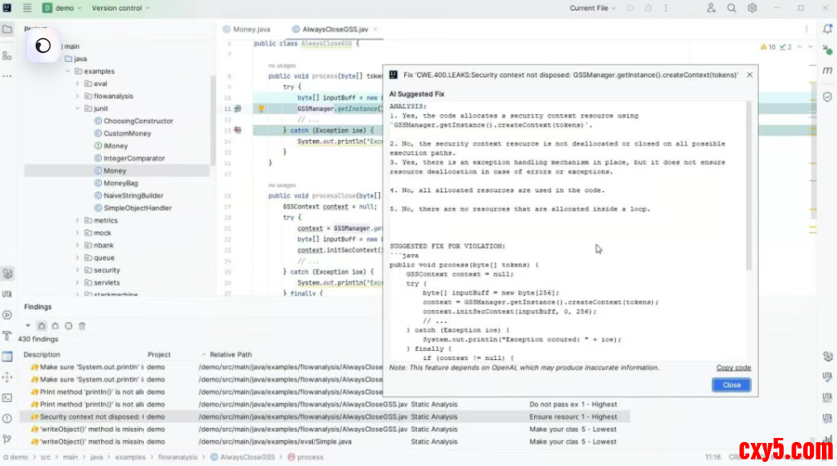Open the Maven tool window
Image resolution: width=837 pixels, height=466 pixels.
click(827, 71)
